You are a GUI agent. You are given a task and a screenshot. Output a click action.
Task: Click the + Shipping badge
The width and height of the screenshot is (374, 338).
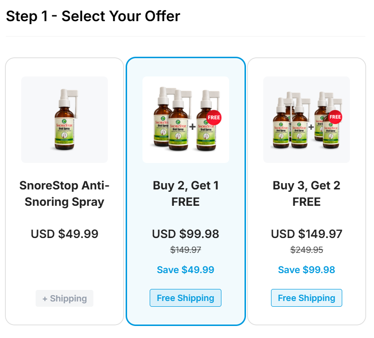coord(64,299)
